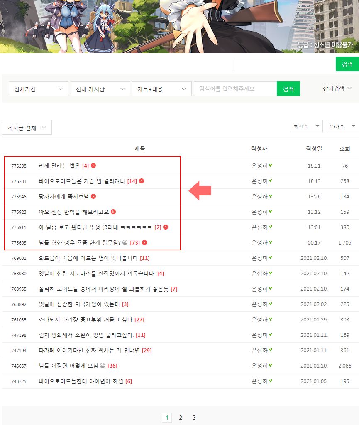This screenshot has width=359, height=425.
Task: Click the N badge next to post 775923
Action: pos(113,212)
